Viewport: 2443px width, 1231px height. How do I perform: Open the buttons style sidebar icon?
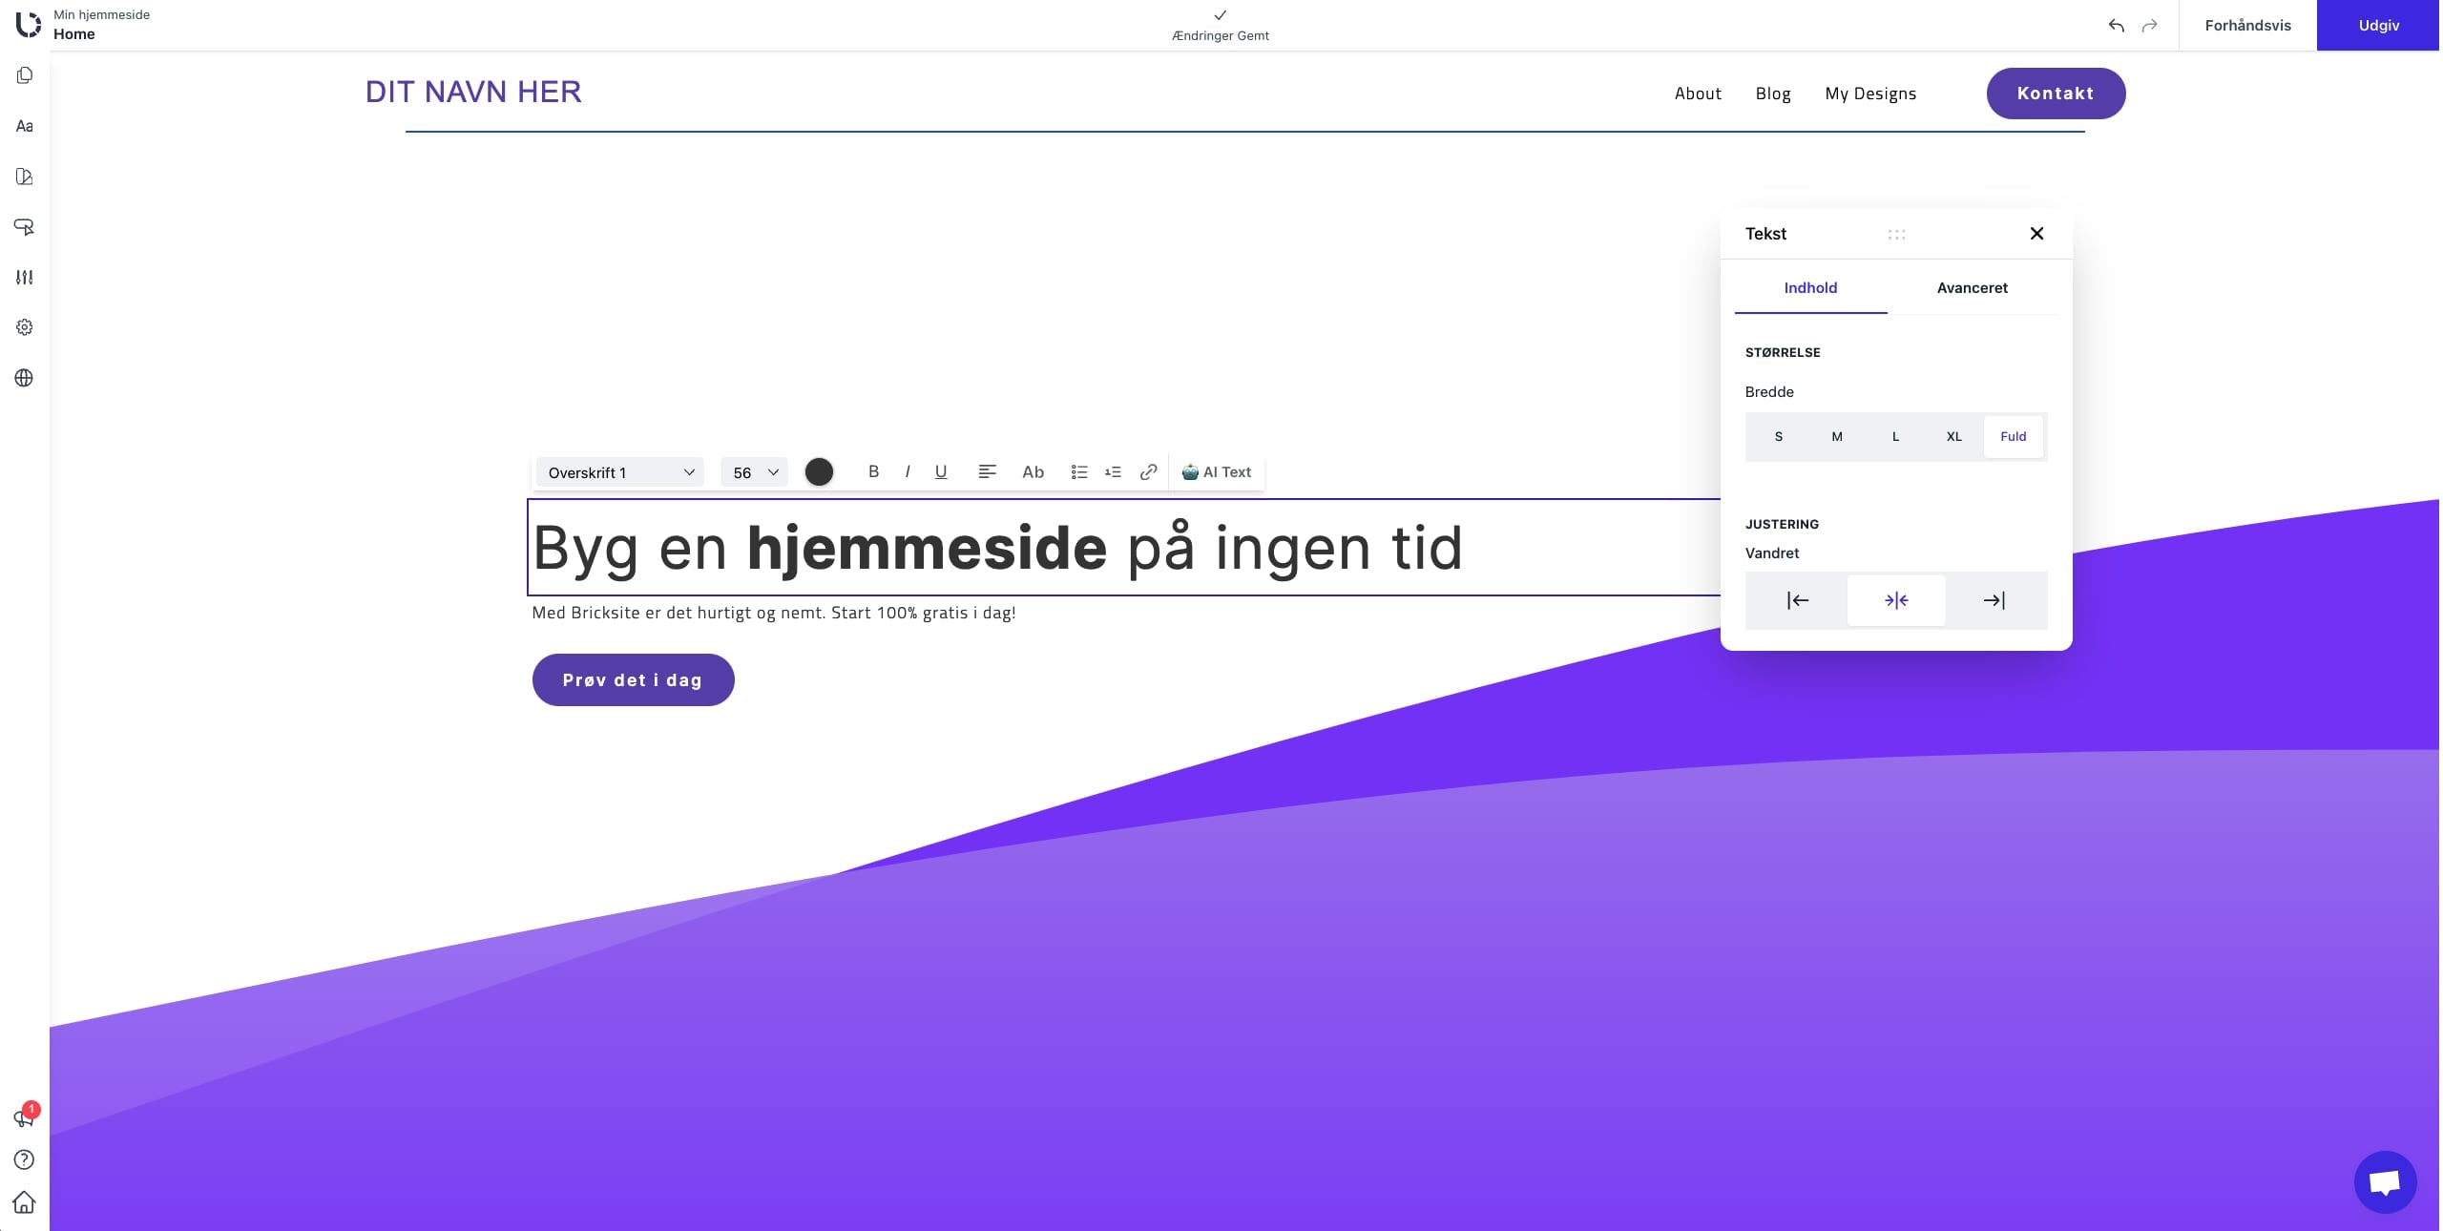pyautogui.click(x=25, y=227)
